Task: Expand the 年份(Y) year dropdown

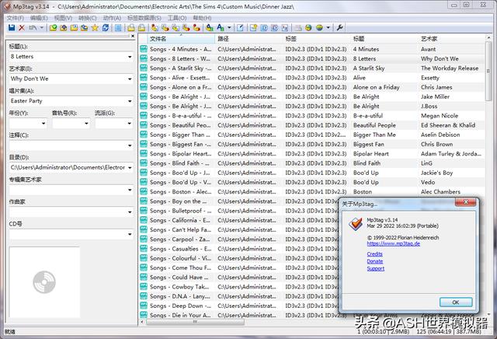Action: (x=43, y=123)
